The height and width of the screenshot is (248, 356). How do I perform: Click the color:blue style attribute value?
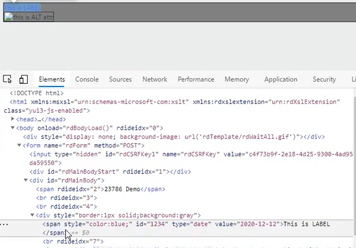[x=109, y=224]
